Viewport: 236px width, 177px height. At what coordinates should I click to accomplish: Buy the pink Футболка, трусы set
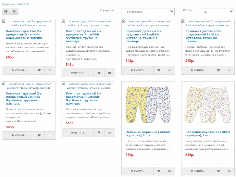point(18,136)
